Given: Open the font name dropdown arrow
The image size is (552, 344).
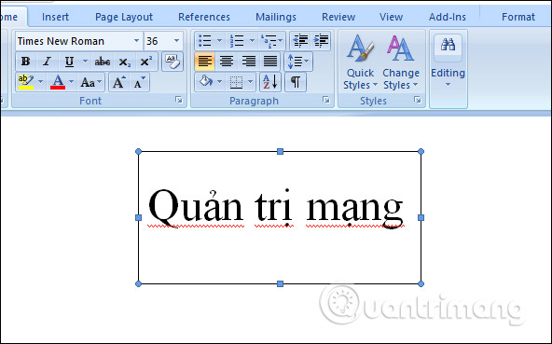Looking at the screenshot, I should click(136, 41).
